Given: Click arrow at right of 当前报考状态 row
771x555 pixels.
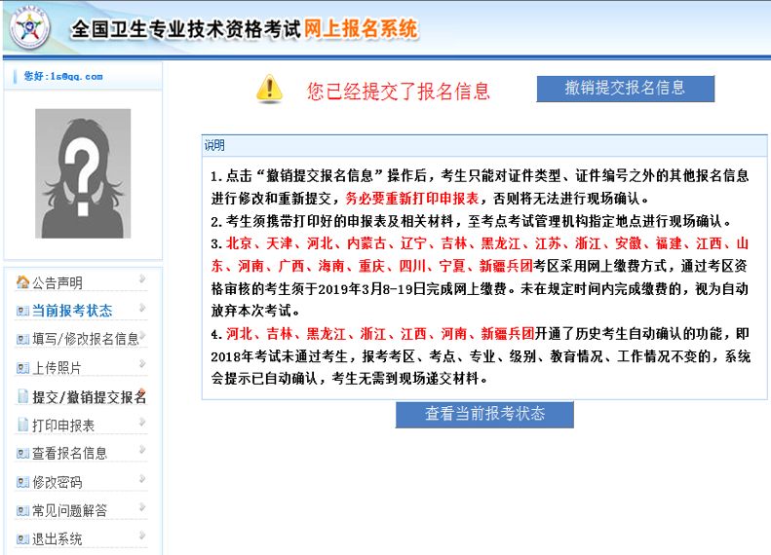Looking at the screenshot, I should pyautogui.click(x=142, y=308).
